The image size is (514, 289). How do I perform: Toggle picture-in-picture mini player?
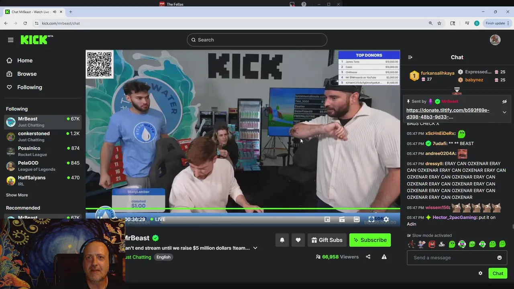click(327, 219)
